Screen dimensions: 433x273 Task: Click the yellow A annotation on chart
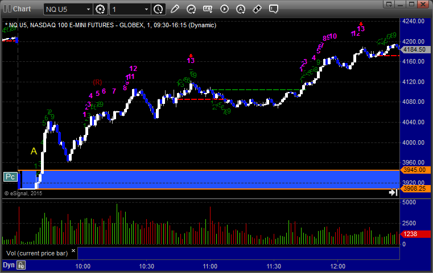34,151
